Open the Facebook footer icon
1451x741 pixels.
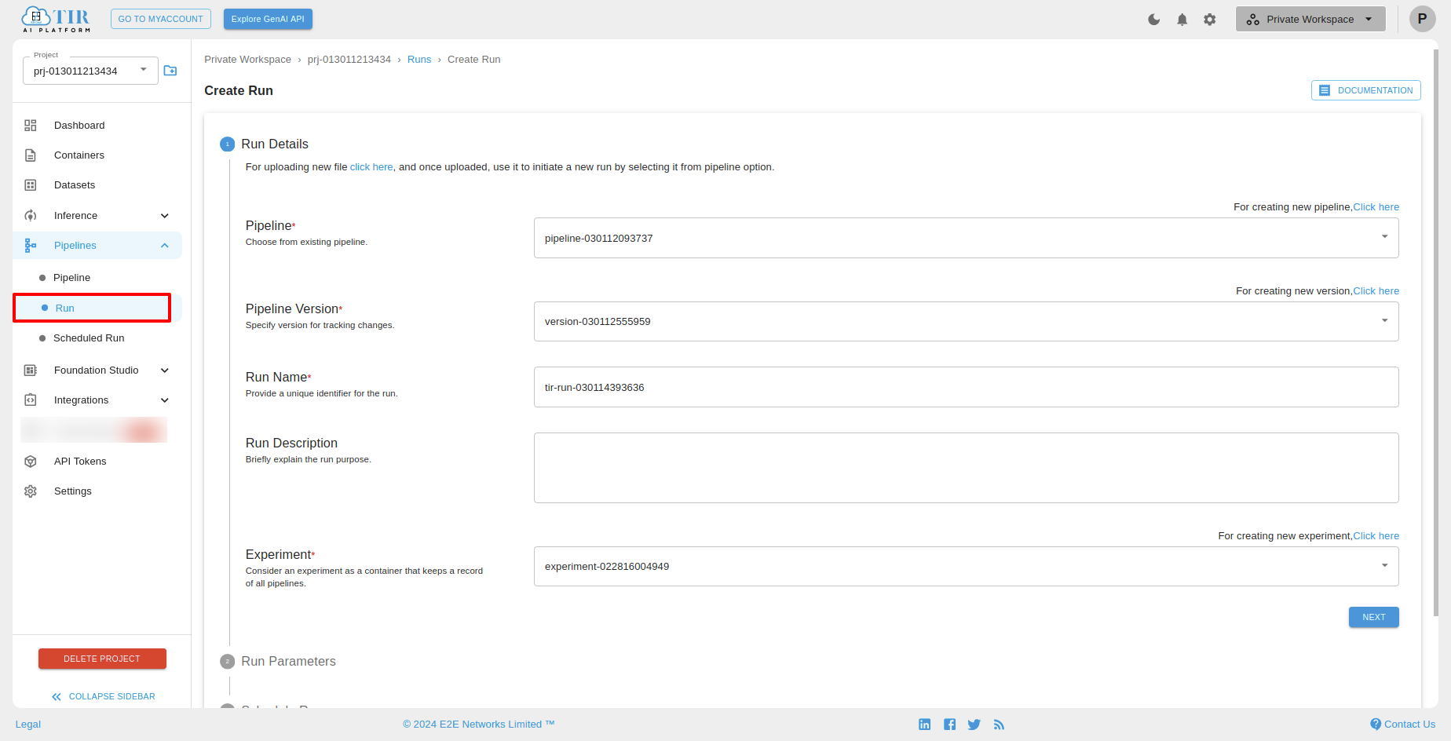point(950,725)
